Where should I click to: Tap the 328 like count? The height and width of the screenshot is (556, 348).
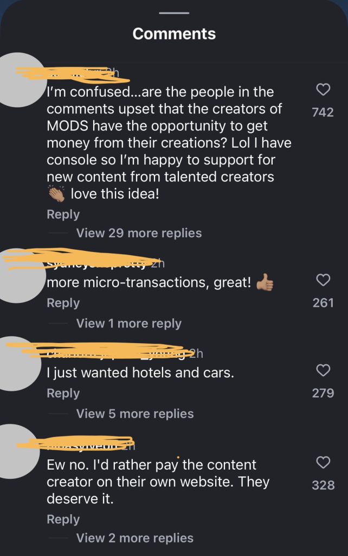point(323,485)
